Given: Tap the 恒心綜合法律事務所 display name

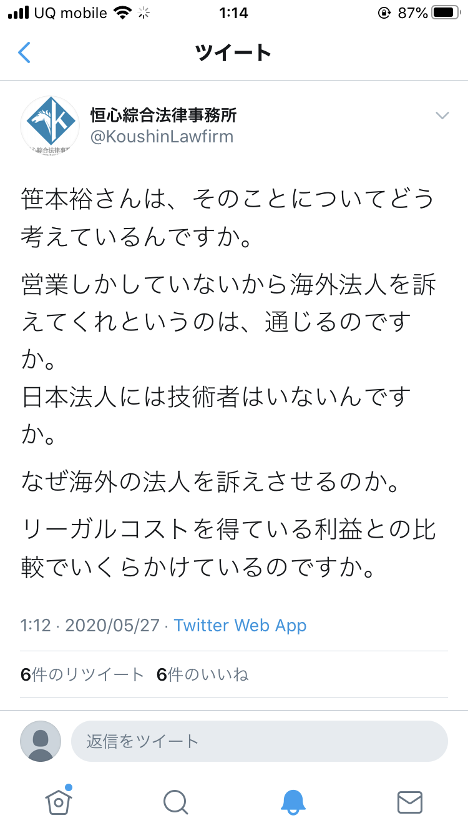Looking at the screenshot, I should pyautogui.click(x=163, y=115).
